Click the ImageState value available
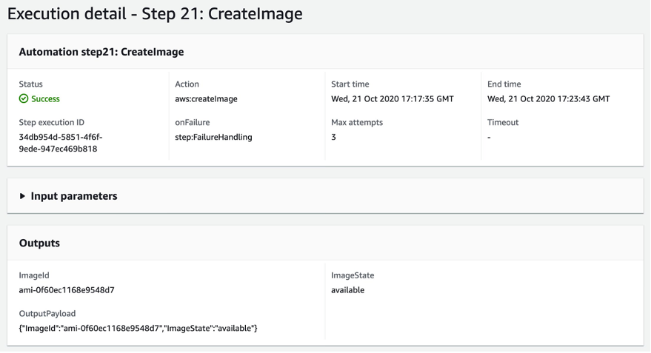Viewport: 651px width, 353px height. 348,290
